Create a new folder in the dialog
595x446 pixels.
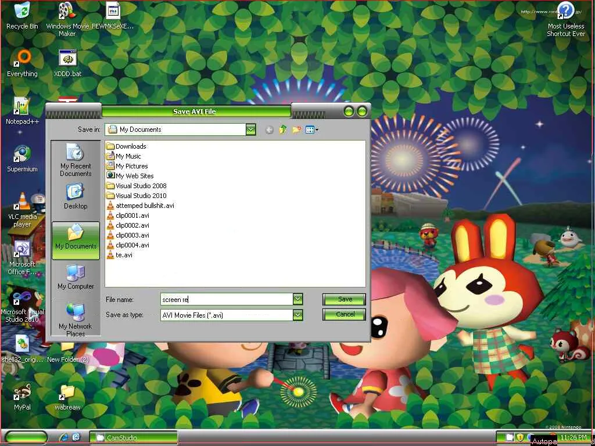pos(296,130)
